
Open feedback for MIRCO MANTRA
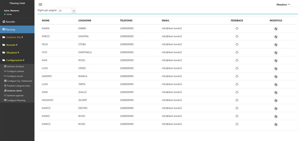tap(237, 36)
